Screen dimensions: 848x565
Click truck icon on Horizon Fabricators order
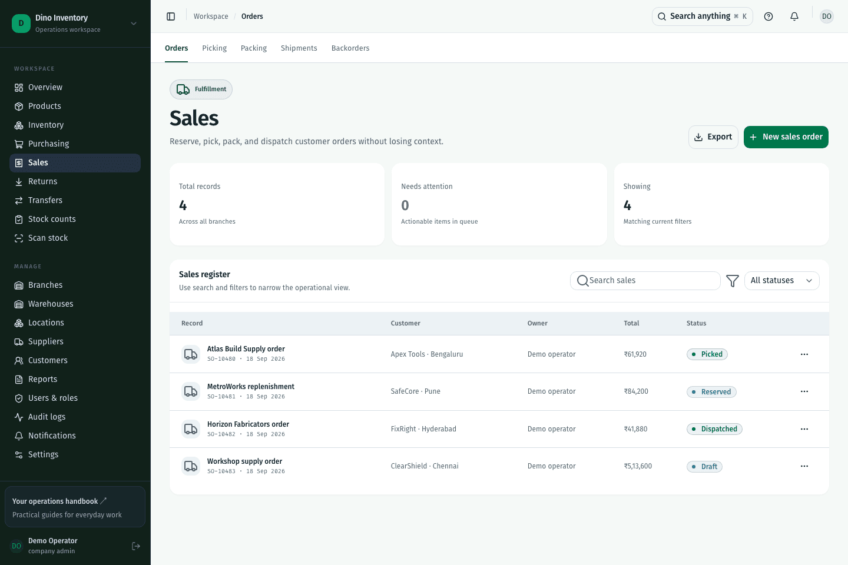(191, 429)
